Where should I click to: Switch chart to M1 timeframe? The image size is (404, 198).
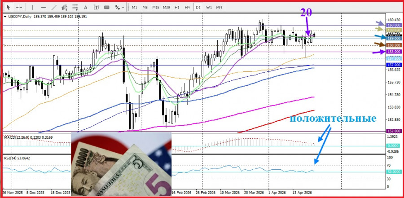point(135,7)
